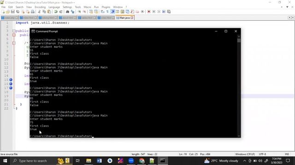Click the Command Prompt scroll-down arrow
This screenshot has width=295, height=165.
239,136
